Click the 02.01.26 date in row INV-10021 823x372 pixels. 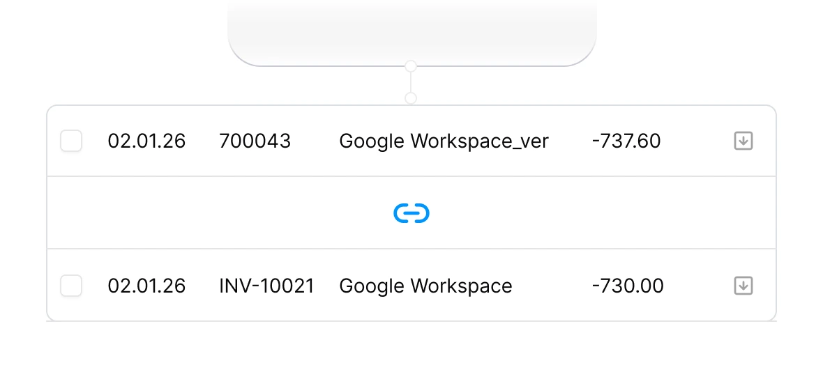pyautogui.click(x=146, y=286)
